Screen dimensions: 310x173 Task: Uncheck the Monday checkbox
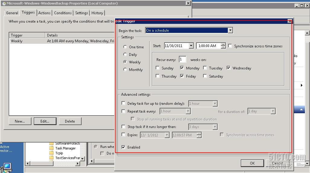182,68
